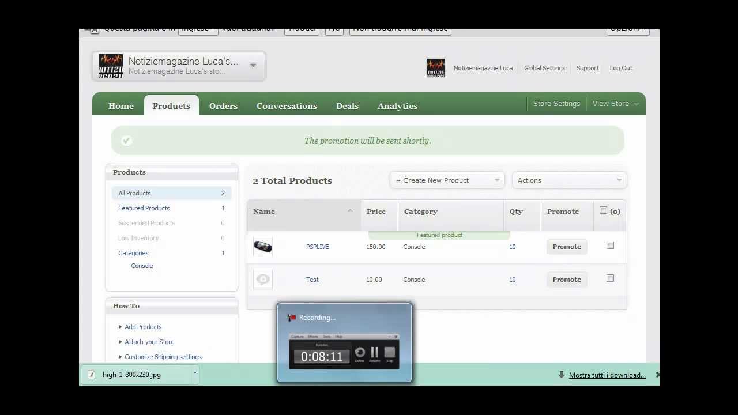Open the Featured Products link in sidebar
This screenshot has width=738, height=415.
pos(144,208)
